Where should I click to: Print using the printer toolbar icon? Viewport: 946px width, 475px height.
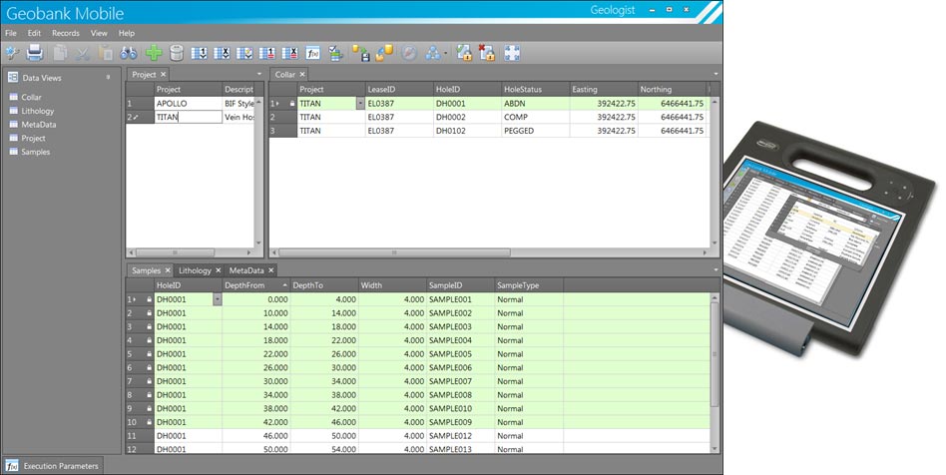click(35, 53)
